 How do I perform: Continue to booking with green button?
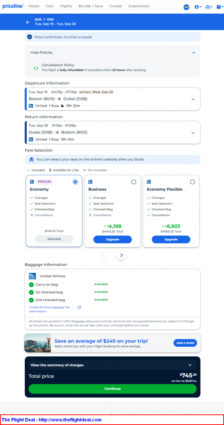[113, 389]
